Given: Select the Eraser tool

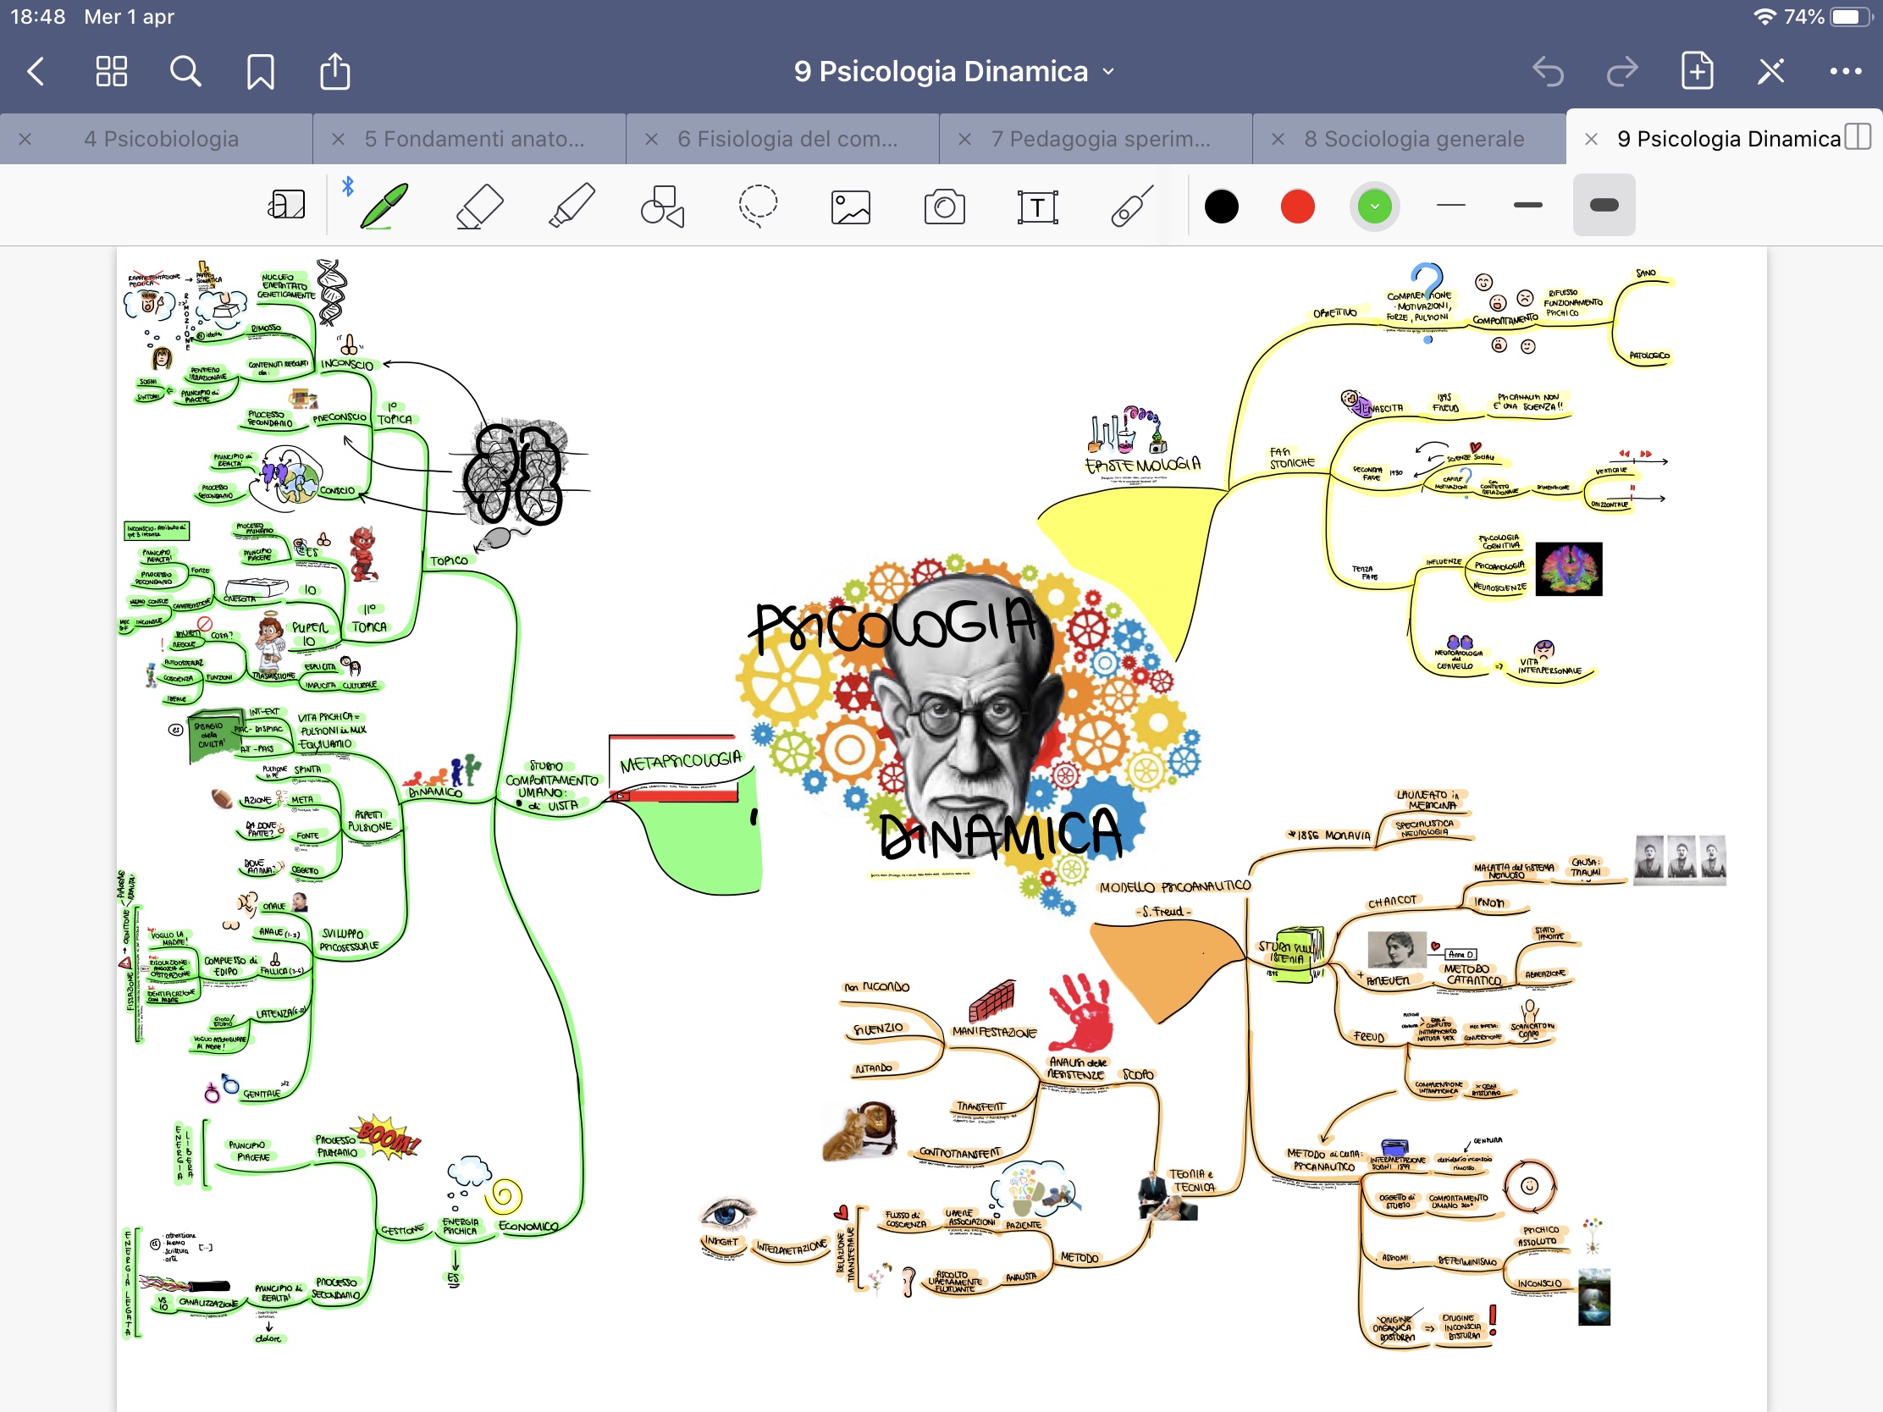Looking at the screenshot, I should coord(479,206).
